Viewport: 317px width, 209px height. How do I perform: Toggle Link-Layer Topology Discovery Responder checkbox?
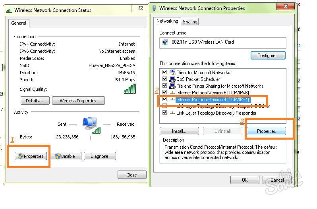coord(164,113)
